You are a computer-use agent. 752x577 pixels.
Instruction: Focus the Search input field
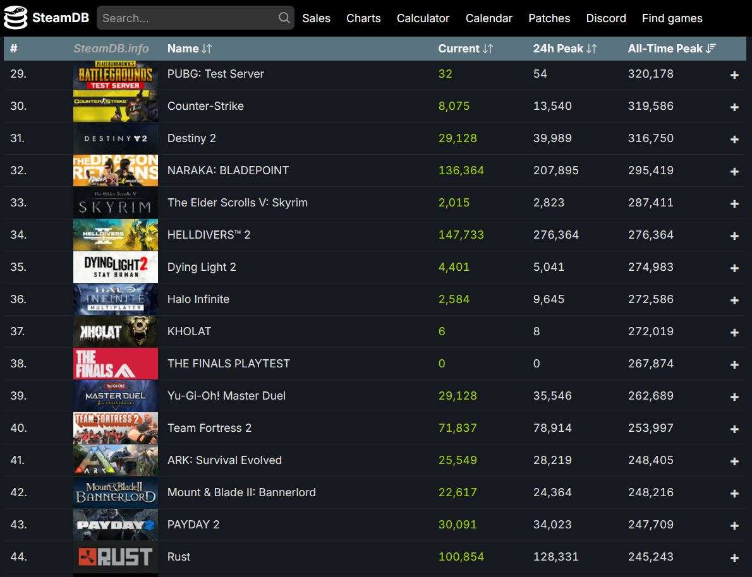pyautogui.click(x=195, y=18)
